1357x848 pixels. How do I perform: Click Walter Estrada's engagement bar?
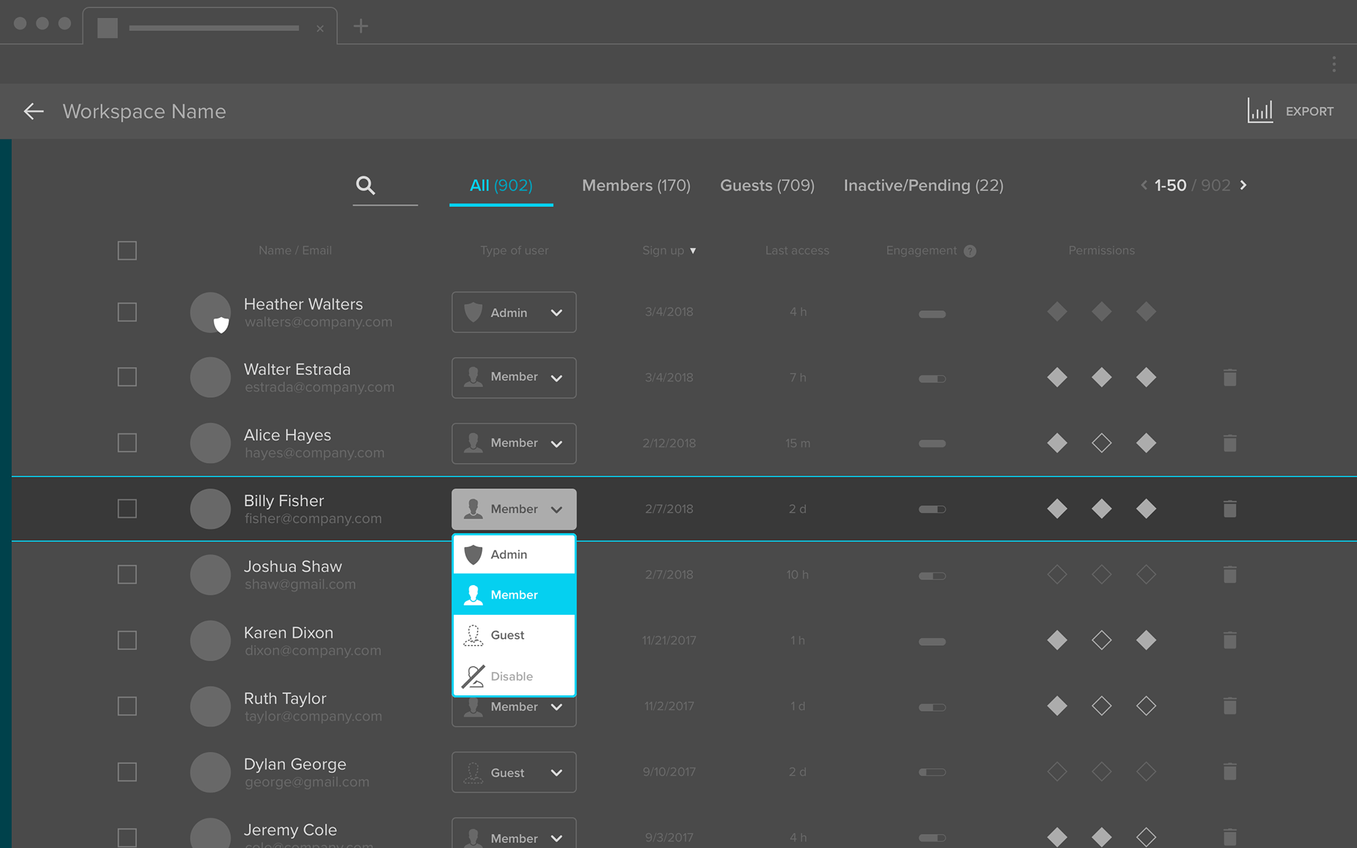932,379
